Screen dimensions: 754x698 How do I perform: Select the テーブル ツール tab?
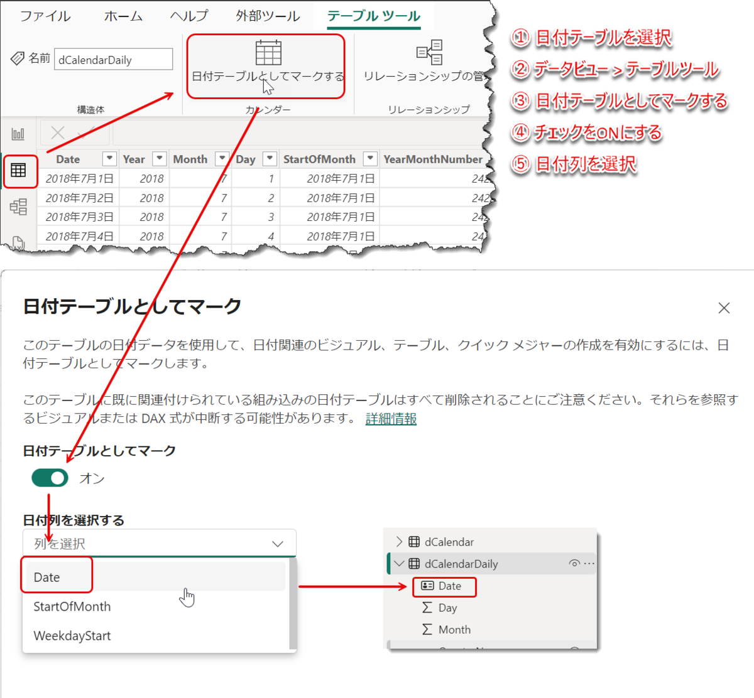(x=374, y=16)
